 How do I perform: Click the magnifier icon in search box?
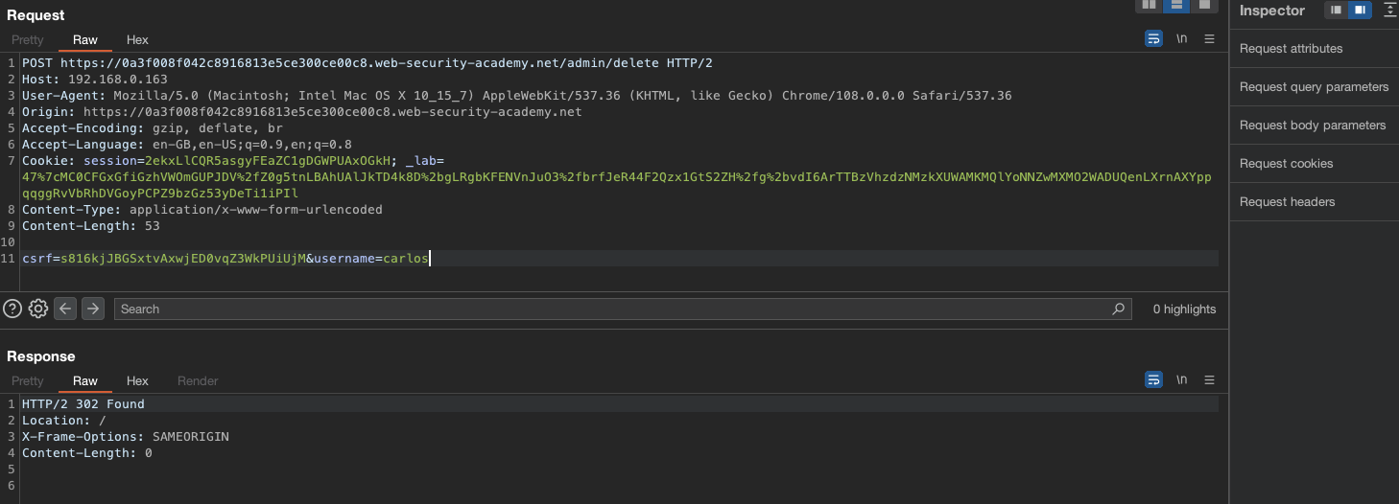point(1118,309)
